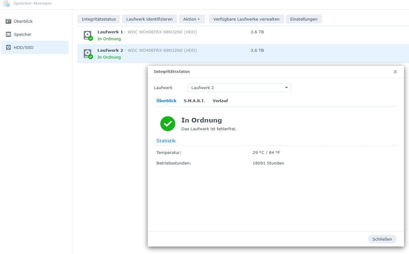Click the Laufwerk 2 disk icon
The height and width of the screenshot is (254, 409).
point(88,54)
